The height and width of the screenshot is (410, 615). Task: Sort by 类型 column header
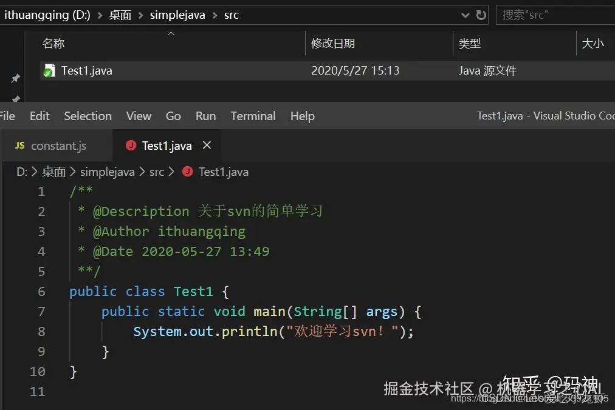pos(470,44)
